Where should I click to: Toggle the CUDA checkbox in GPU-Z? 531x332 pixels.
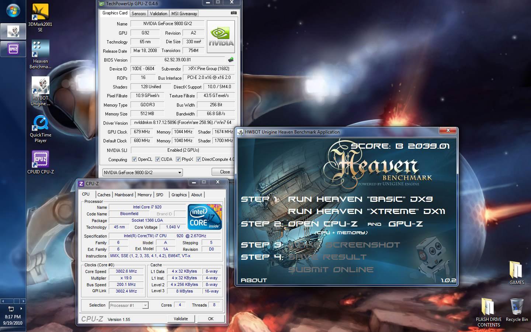point(157,159)
